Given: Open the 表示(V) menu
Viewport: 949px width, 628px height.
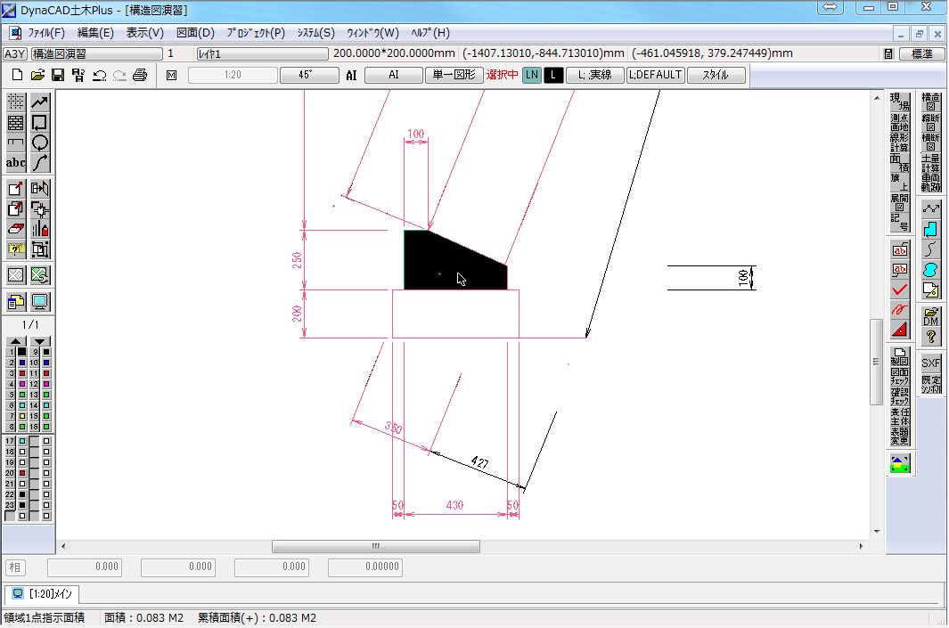Looking at the screenshot, I should (144, 33).
